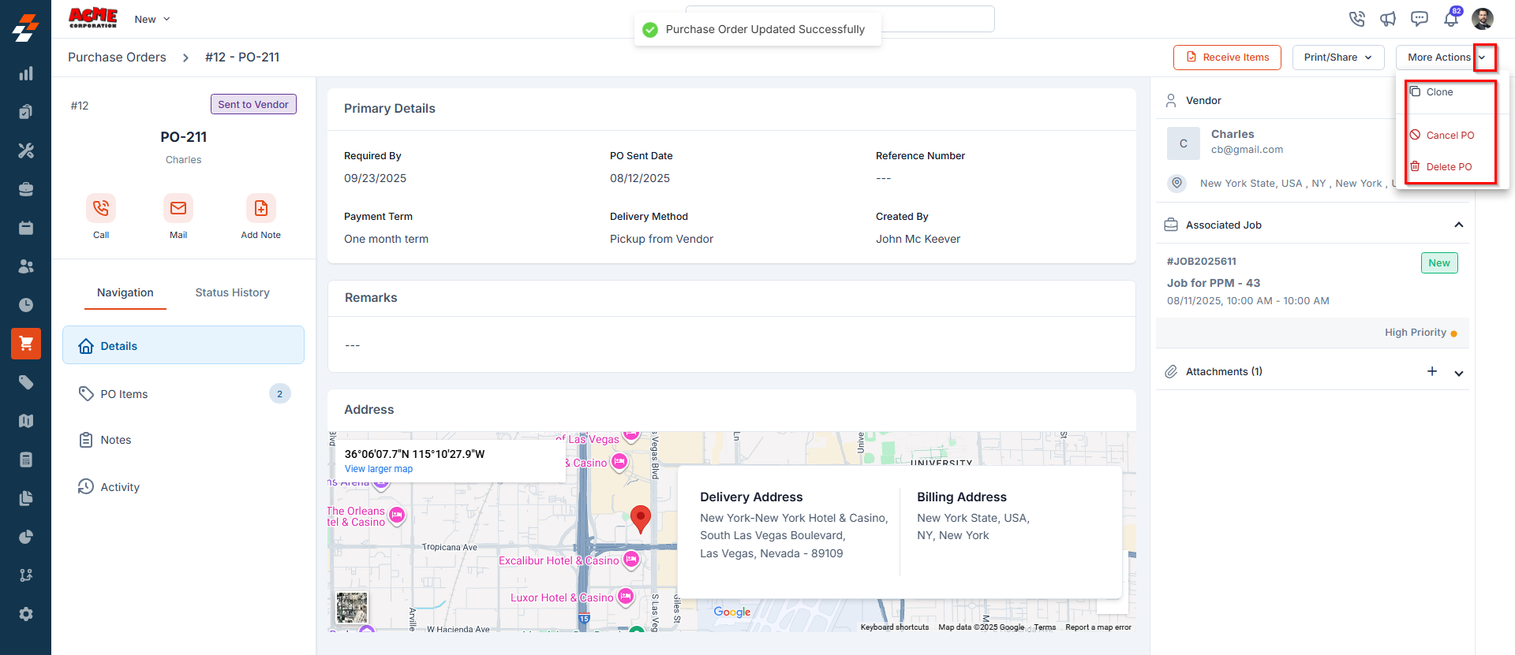Open the folded map sidebar icon
Image resolution: width=1515 pixels, height=655 pixels.
coord(26,421)
